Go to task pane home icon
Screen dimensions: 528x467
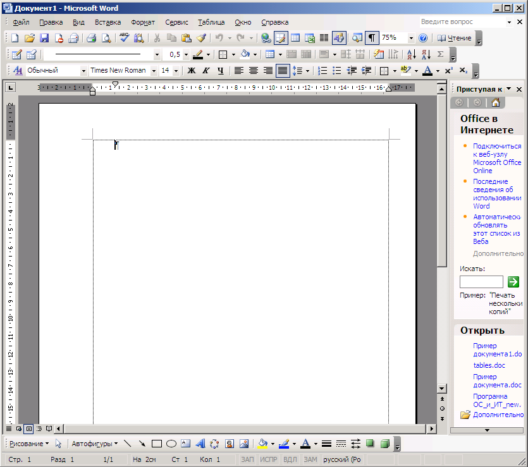(x=495, y=102)
